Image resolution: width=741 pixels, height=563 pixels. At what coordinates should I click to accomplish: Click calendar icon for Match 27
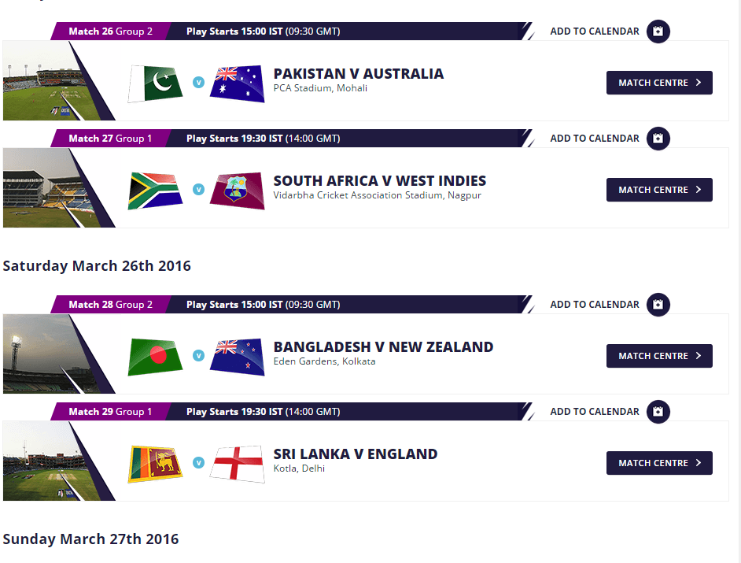pyautogui.click(x=658, y=139)
